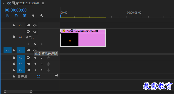The width and height of the screenshot is (174, 94).
Task: Open Timeline display settings wrench
Action: (42, 16)
